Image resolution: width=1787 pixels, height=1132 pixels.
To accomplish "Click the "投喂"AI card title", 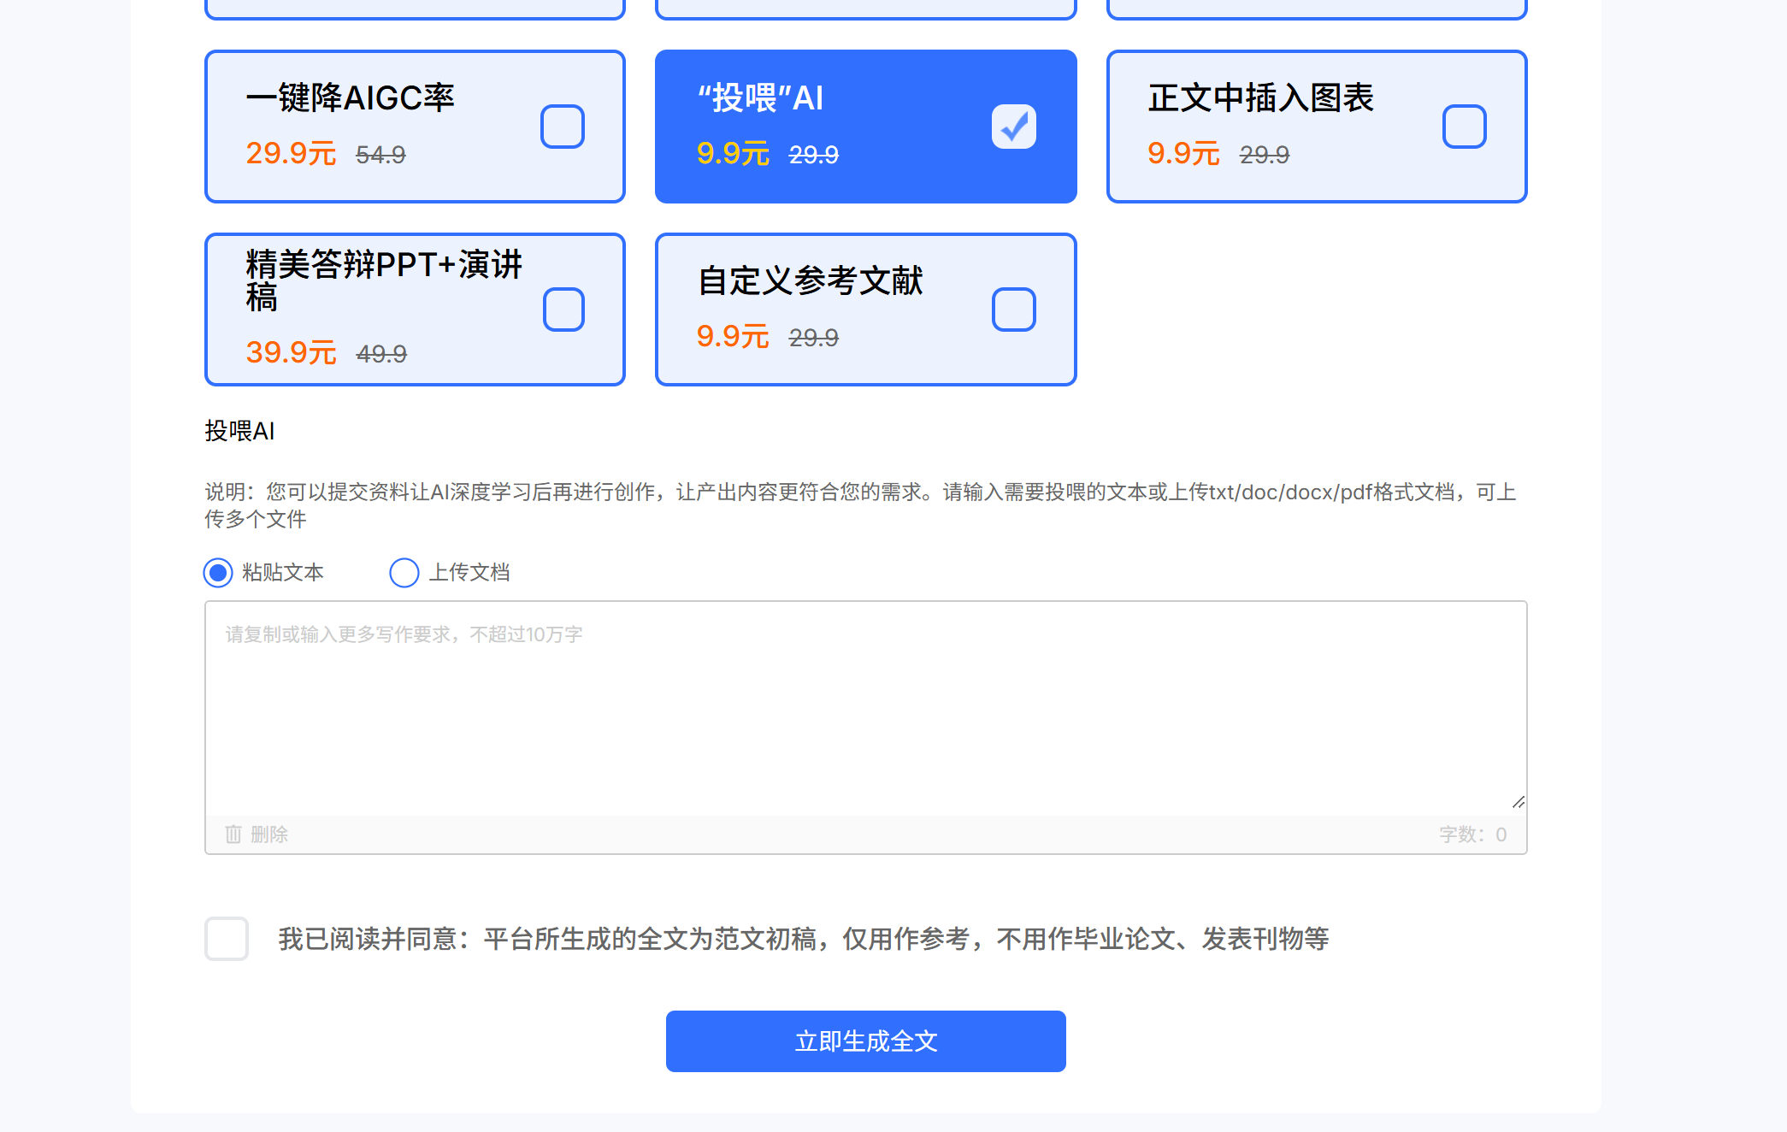I will pyautogui.click(x=760, y=98).
